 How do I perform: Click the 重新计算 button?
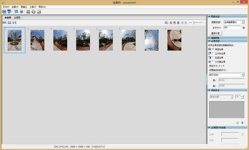(x=215, y=33)
